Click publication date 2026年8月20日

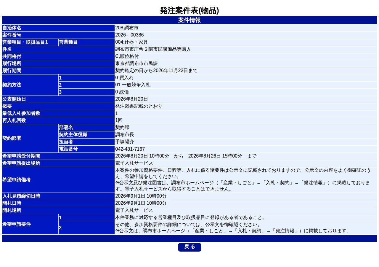pyautogui.click(x=131, y=99)
